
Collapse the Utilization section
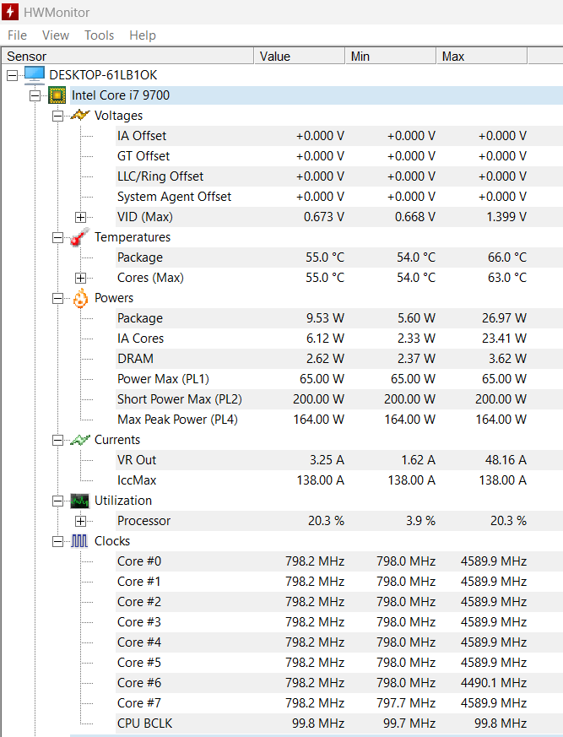point(57,501)
